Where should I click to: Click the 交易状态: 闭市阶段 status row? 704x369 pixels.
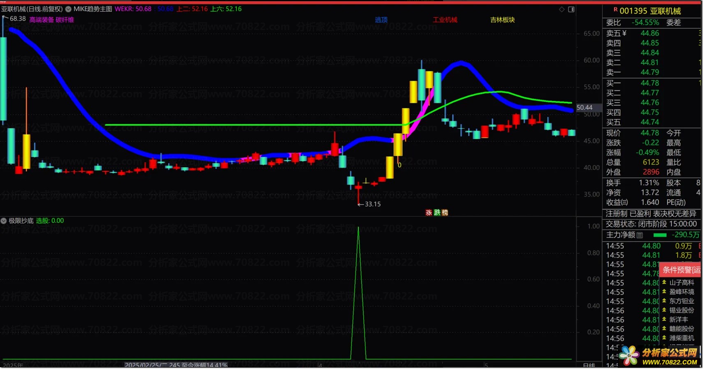point(651,224)
